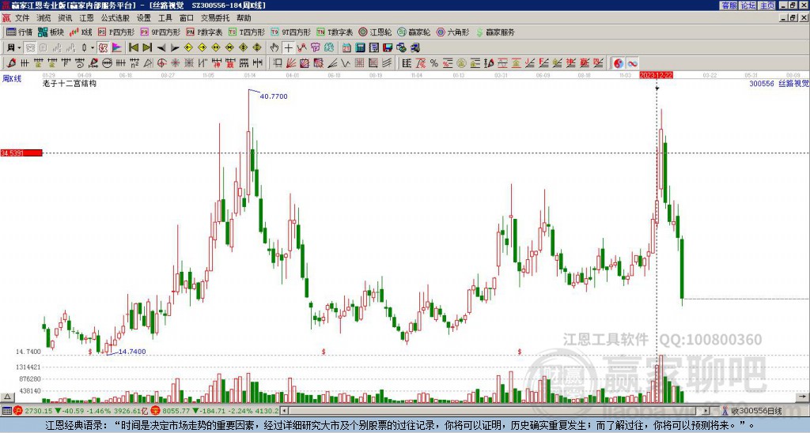The height and width of the screenshot is (433, 810).
Task: Open the 江恩 menu
Action: tap(86, 18)
